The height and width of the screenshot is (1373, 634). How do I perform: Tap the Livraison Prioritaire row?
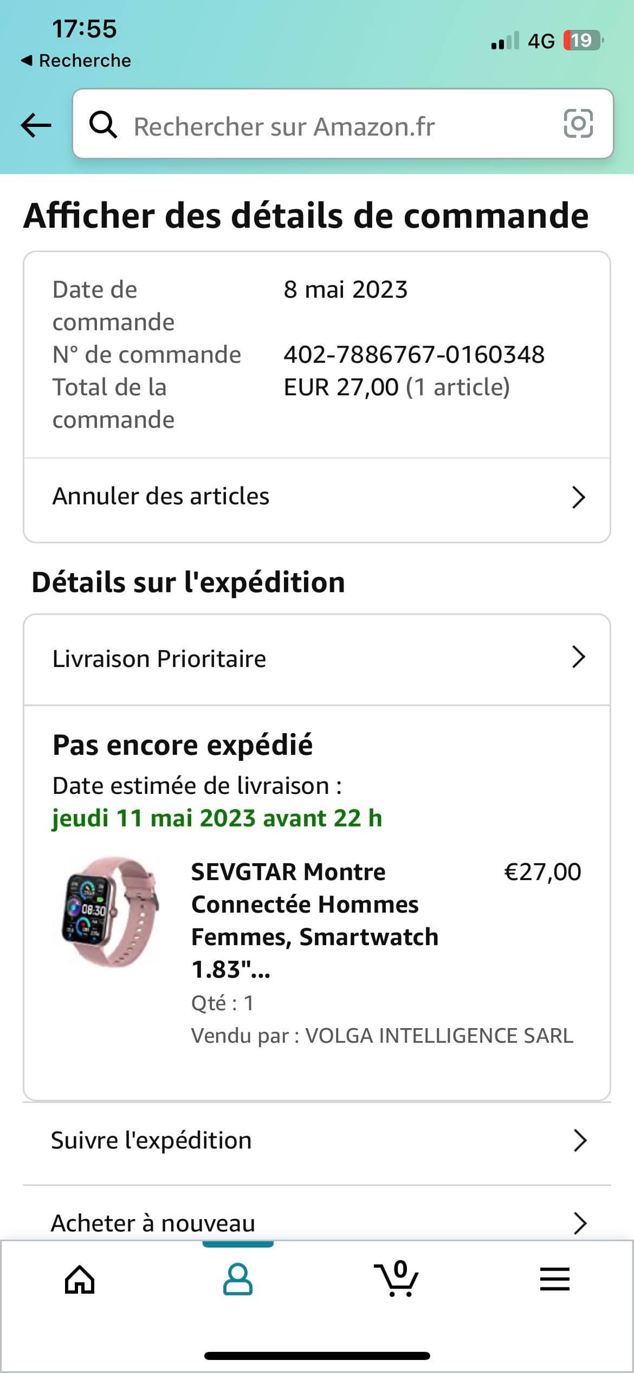159,659
